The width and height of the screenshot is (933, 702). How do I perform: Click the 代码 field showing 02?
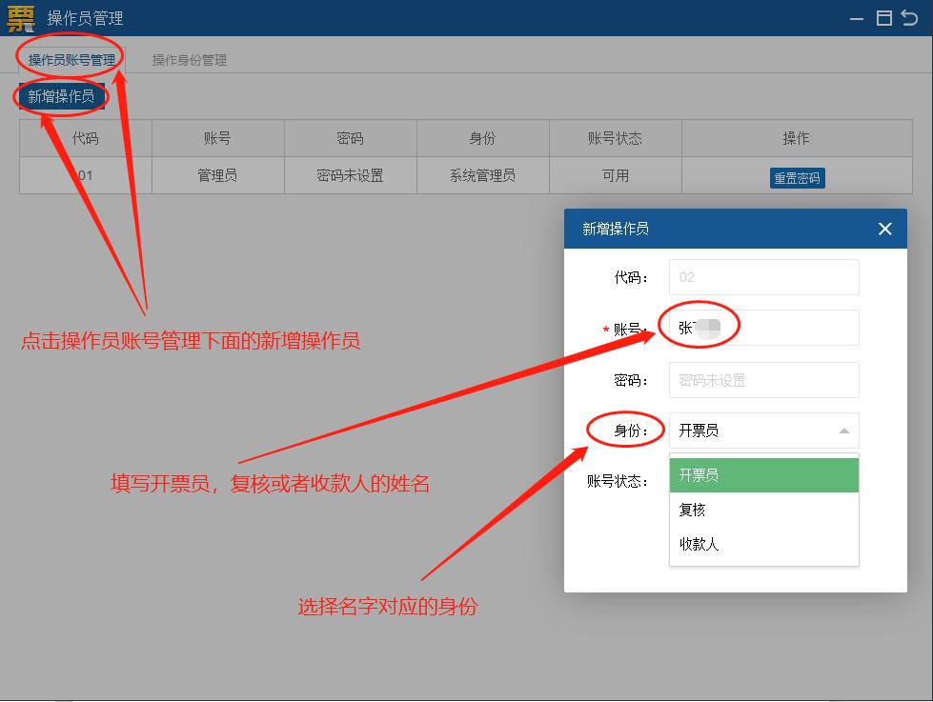(762, 276)
